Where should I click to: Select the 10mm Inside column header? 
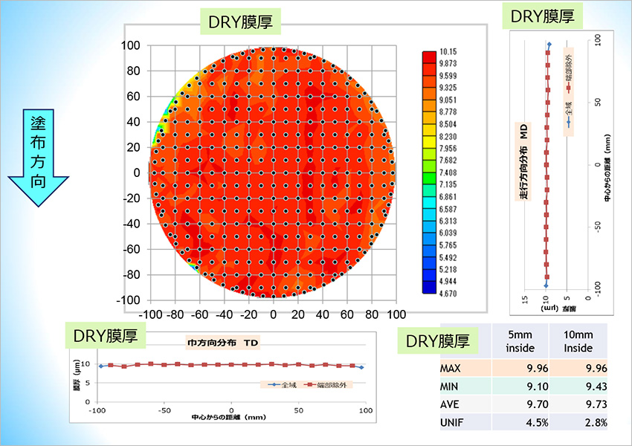coord(578,342)
